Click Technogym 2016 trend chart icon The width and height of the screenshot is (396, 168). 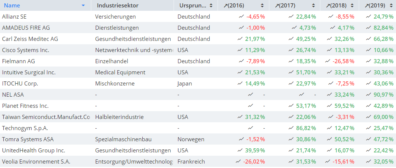(x=251, y=128)
